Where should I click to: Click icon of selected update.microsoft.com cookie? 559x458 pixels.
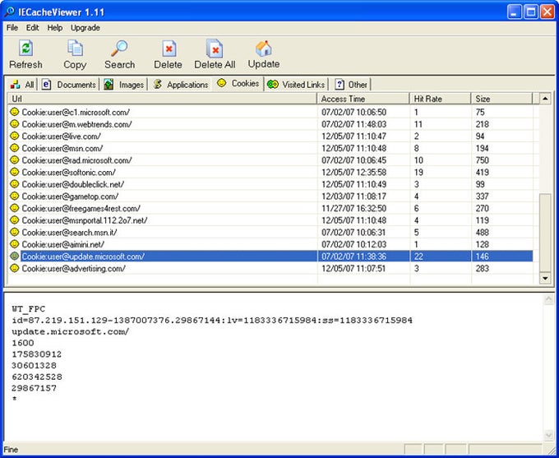pos(14,256)
